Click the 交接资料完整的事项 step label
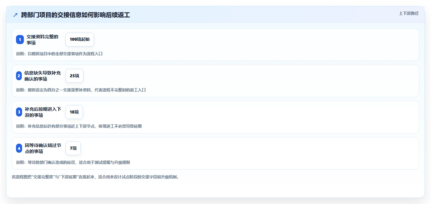 [x=42, y=40]
